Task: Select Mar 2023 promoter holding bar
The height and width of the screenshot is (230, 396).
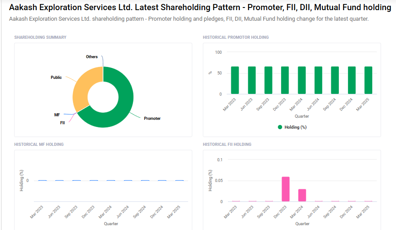Action: pyautogui.click(x=235, y=80)
